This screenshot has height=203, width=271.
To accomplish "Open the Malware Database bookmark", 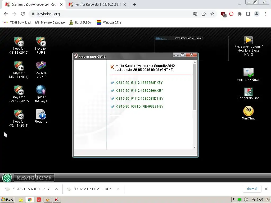I will [x=50, y=22].
